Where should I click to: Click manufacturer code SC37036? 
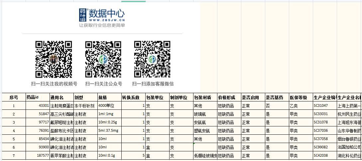[x=325, y=131]
